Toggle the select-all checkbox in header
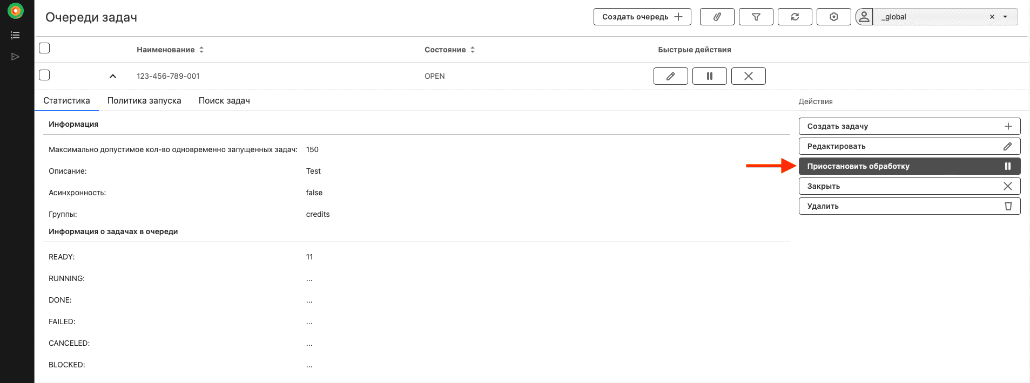This screenshot has width=1030, height=383. 44,48
